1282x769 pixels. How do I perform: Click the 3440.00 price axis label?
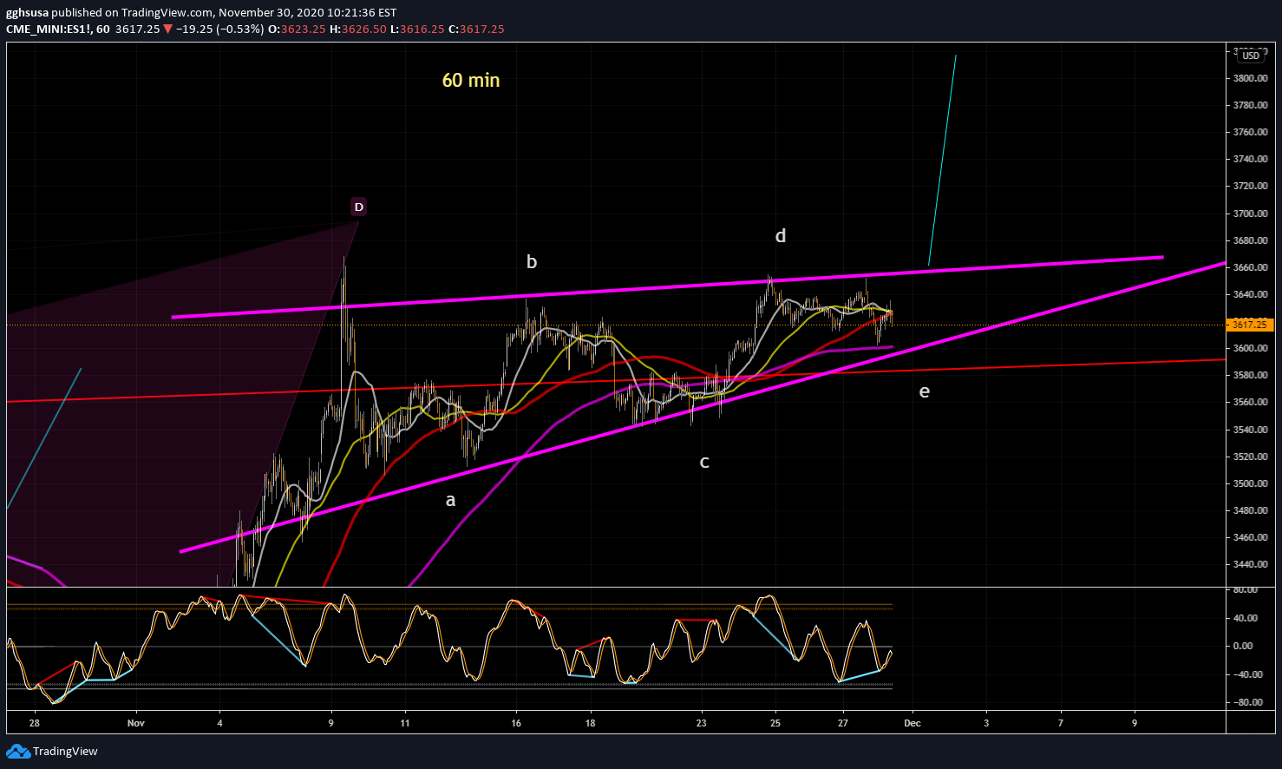(1250, 564)
